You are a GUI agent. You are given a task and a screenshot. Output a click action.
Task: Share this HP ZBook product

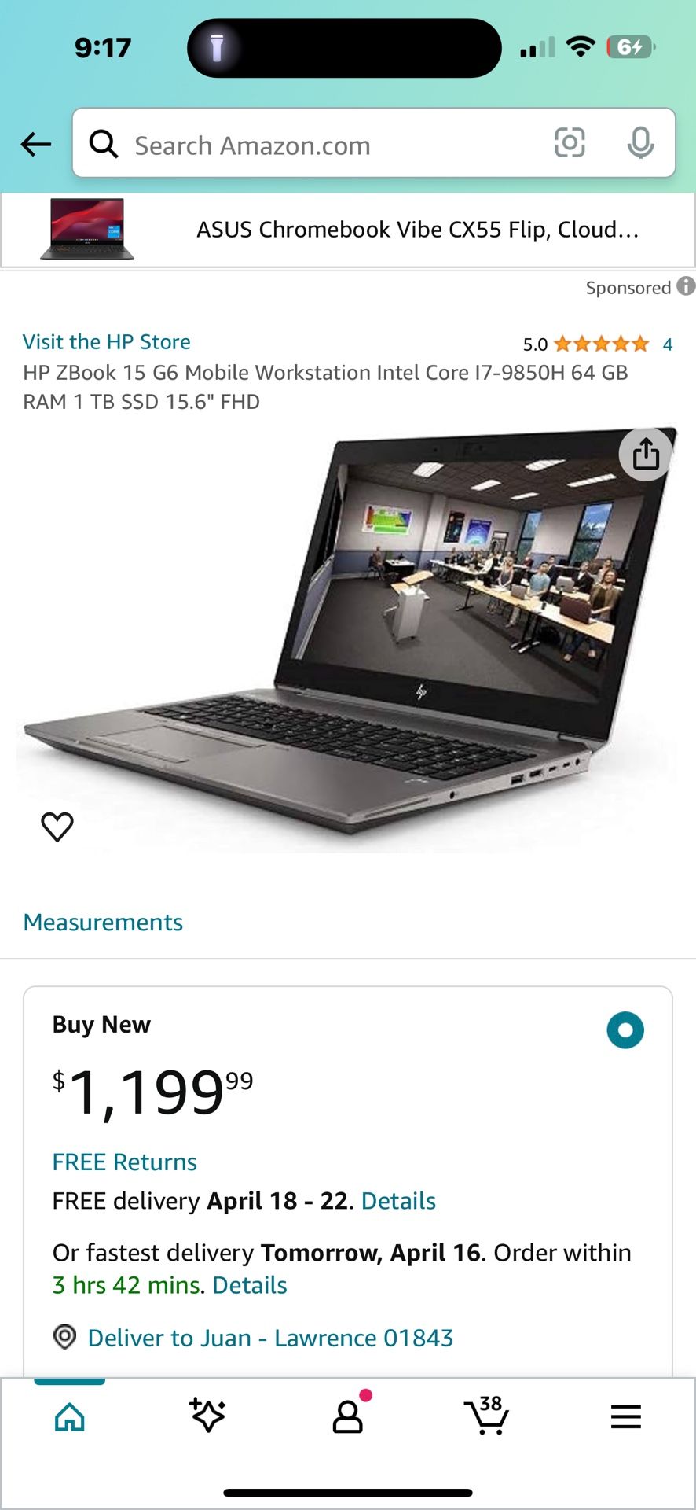pyautogui.click(x=646, y=454)
